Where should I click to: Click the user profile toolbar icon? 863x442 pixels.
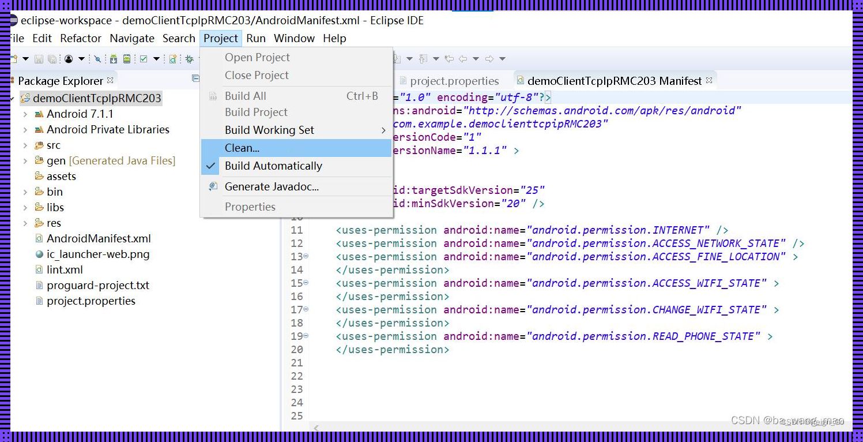[69, 59]
